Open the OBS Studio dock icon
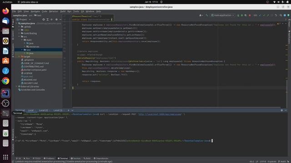This screenshot has height=163, width=291. tap(5, 103)
